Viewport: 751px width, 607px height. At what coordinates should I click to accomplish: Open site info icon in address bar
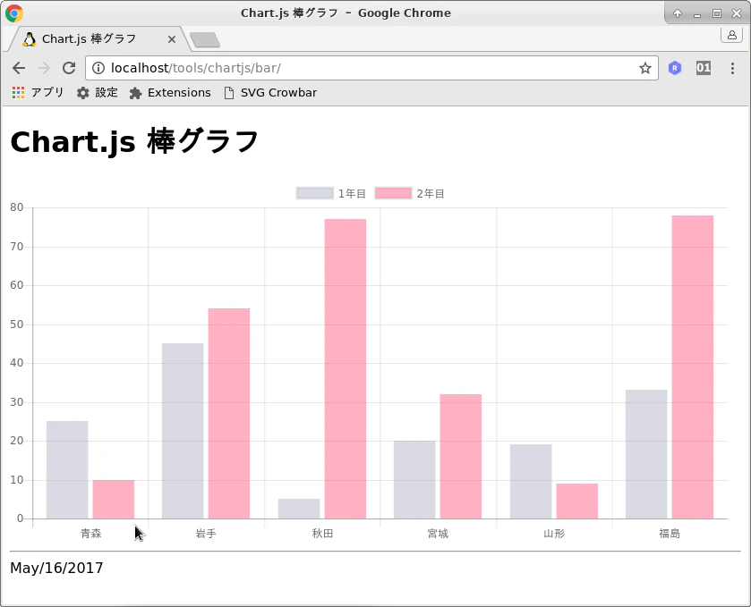(x=98, y=68)
